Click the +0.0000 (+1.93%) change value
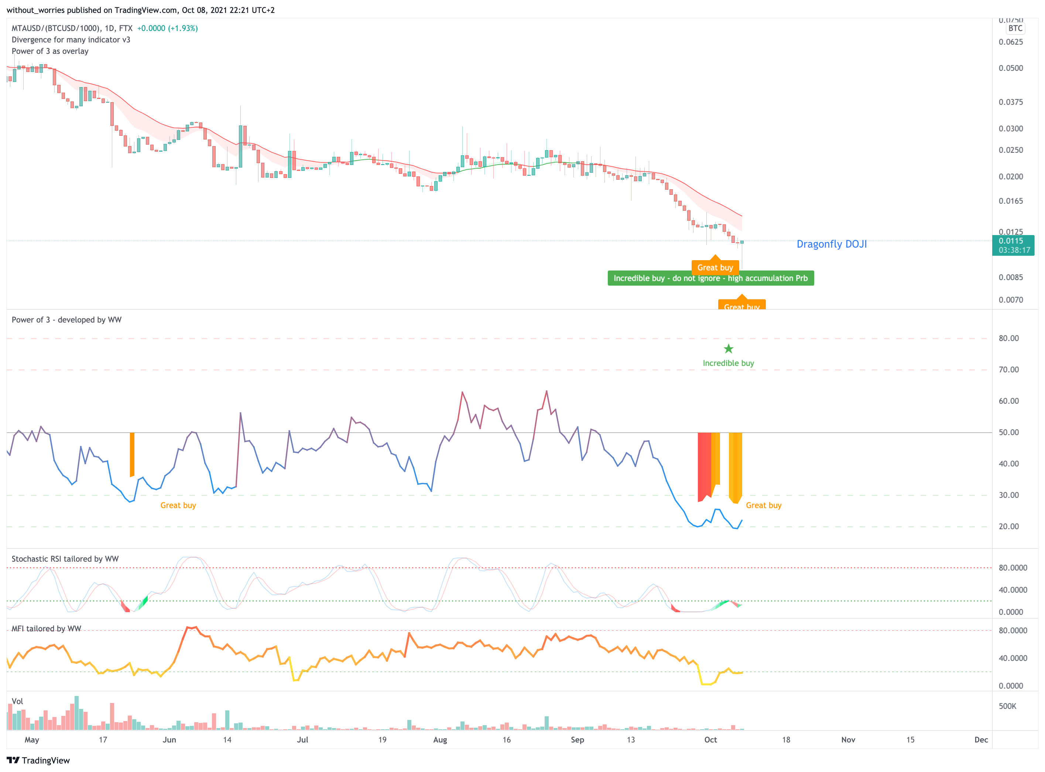This screenshot has height=772, width=1045. tap(167, 28)
